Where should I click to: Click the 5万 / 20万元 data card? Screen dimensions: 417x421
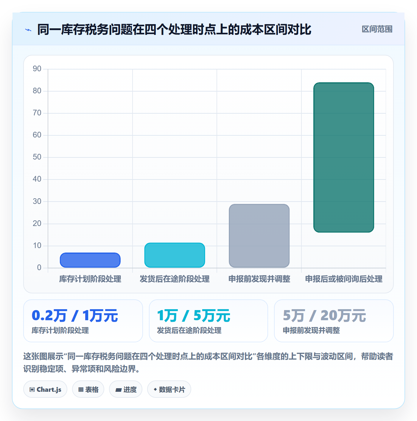coord(334,321)
